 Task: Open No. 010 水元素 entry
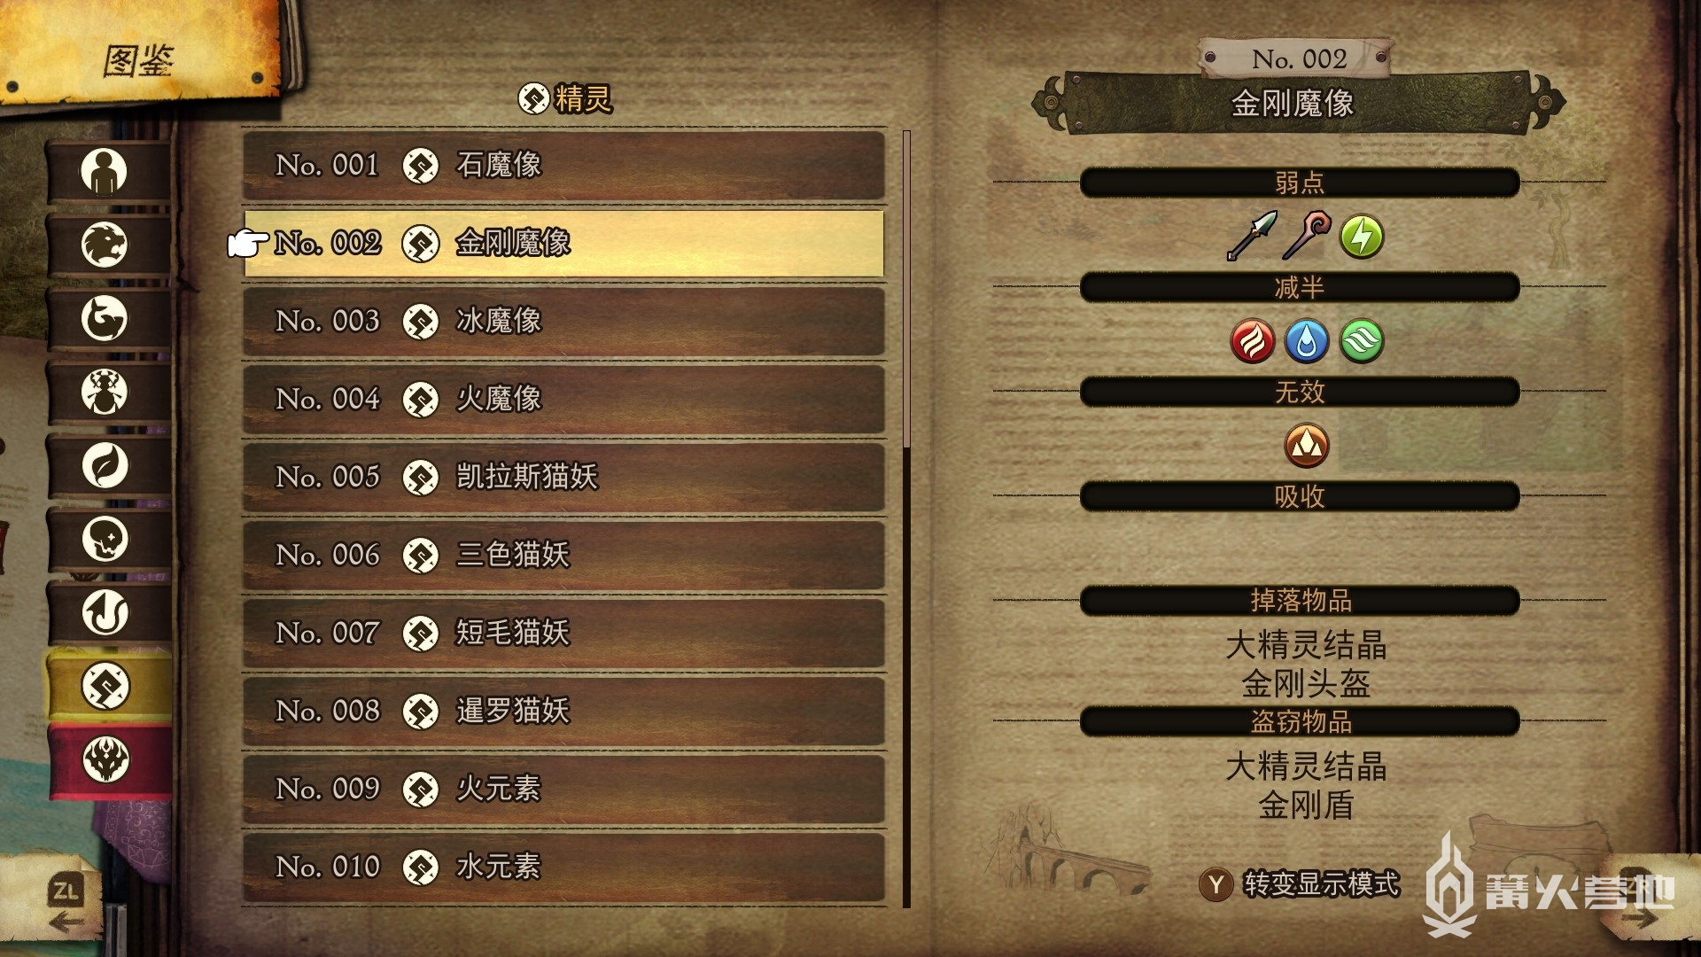pyautogui.click(x=564, y=868)
